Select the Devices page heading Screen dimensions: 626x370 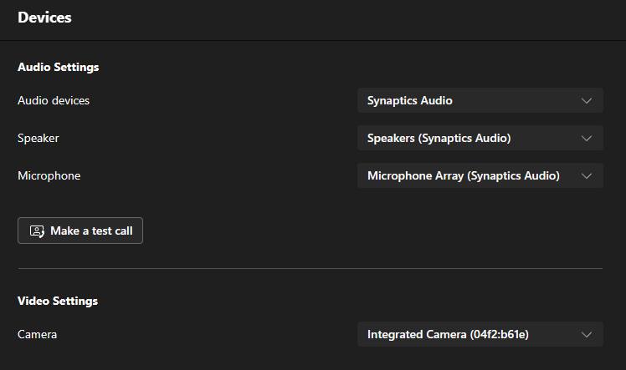tap(44, 18)
